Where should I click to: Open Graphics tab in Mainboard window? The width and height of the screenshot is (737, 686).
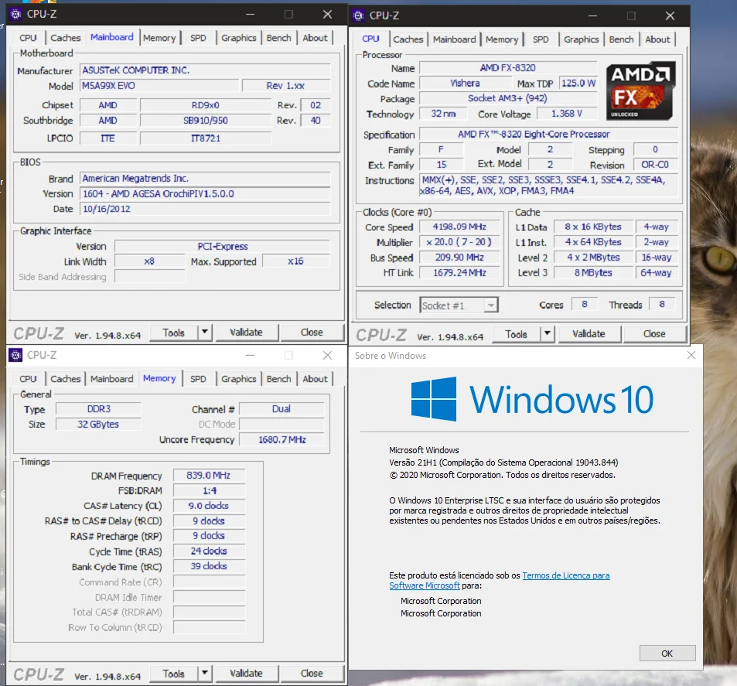(x=239, y=38)
